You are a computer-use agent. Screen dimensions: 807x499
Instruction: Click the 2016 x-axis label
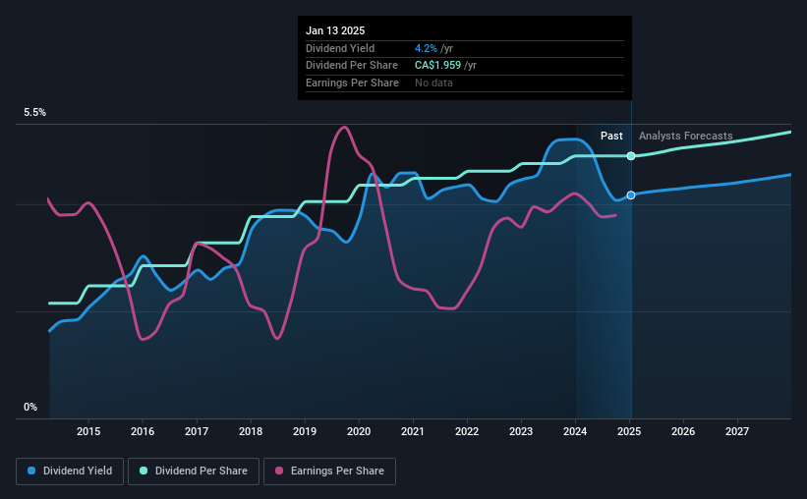(x=143, y=431)
